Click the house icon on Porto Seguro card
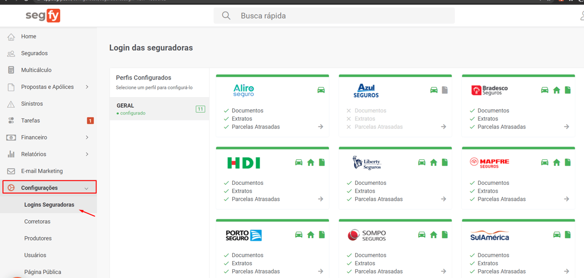 310,235
